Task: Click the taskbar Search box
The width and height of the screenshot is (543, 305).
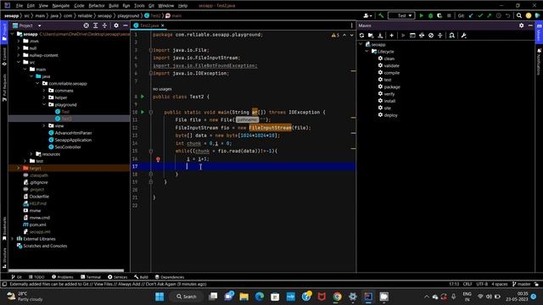Action: point(187,297)
